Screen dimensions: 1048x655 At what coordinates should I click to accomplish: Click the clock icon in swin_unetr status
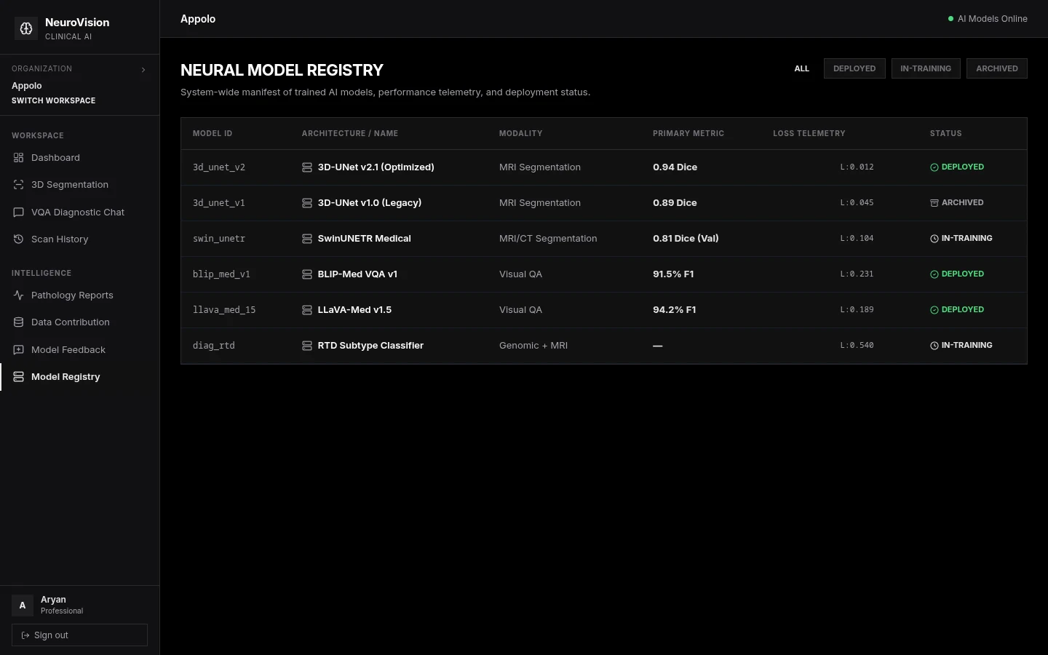click(x=934, y=239)
